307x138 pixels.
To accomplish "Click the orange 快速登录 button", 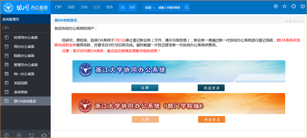I will coord(211,119).
